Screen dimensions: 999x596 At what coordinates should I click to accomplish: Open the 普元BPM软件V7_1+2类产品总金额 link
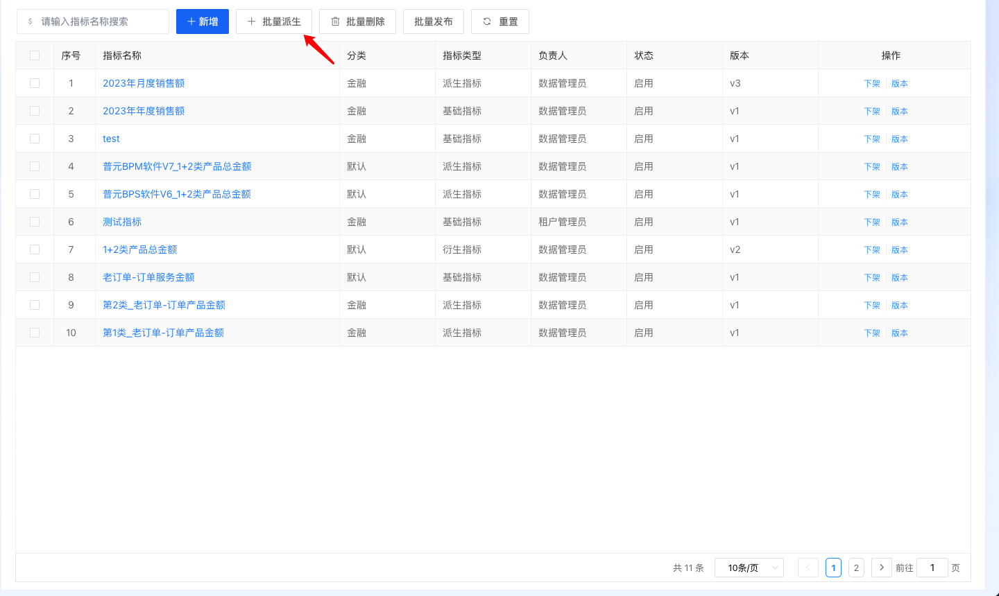click(177, 166)
